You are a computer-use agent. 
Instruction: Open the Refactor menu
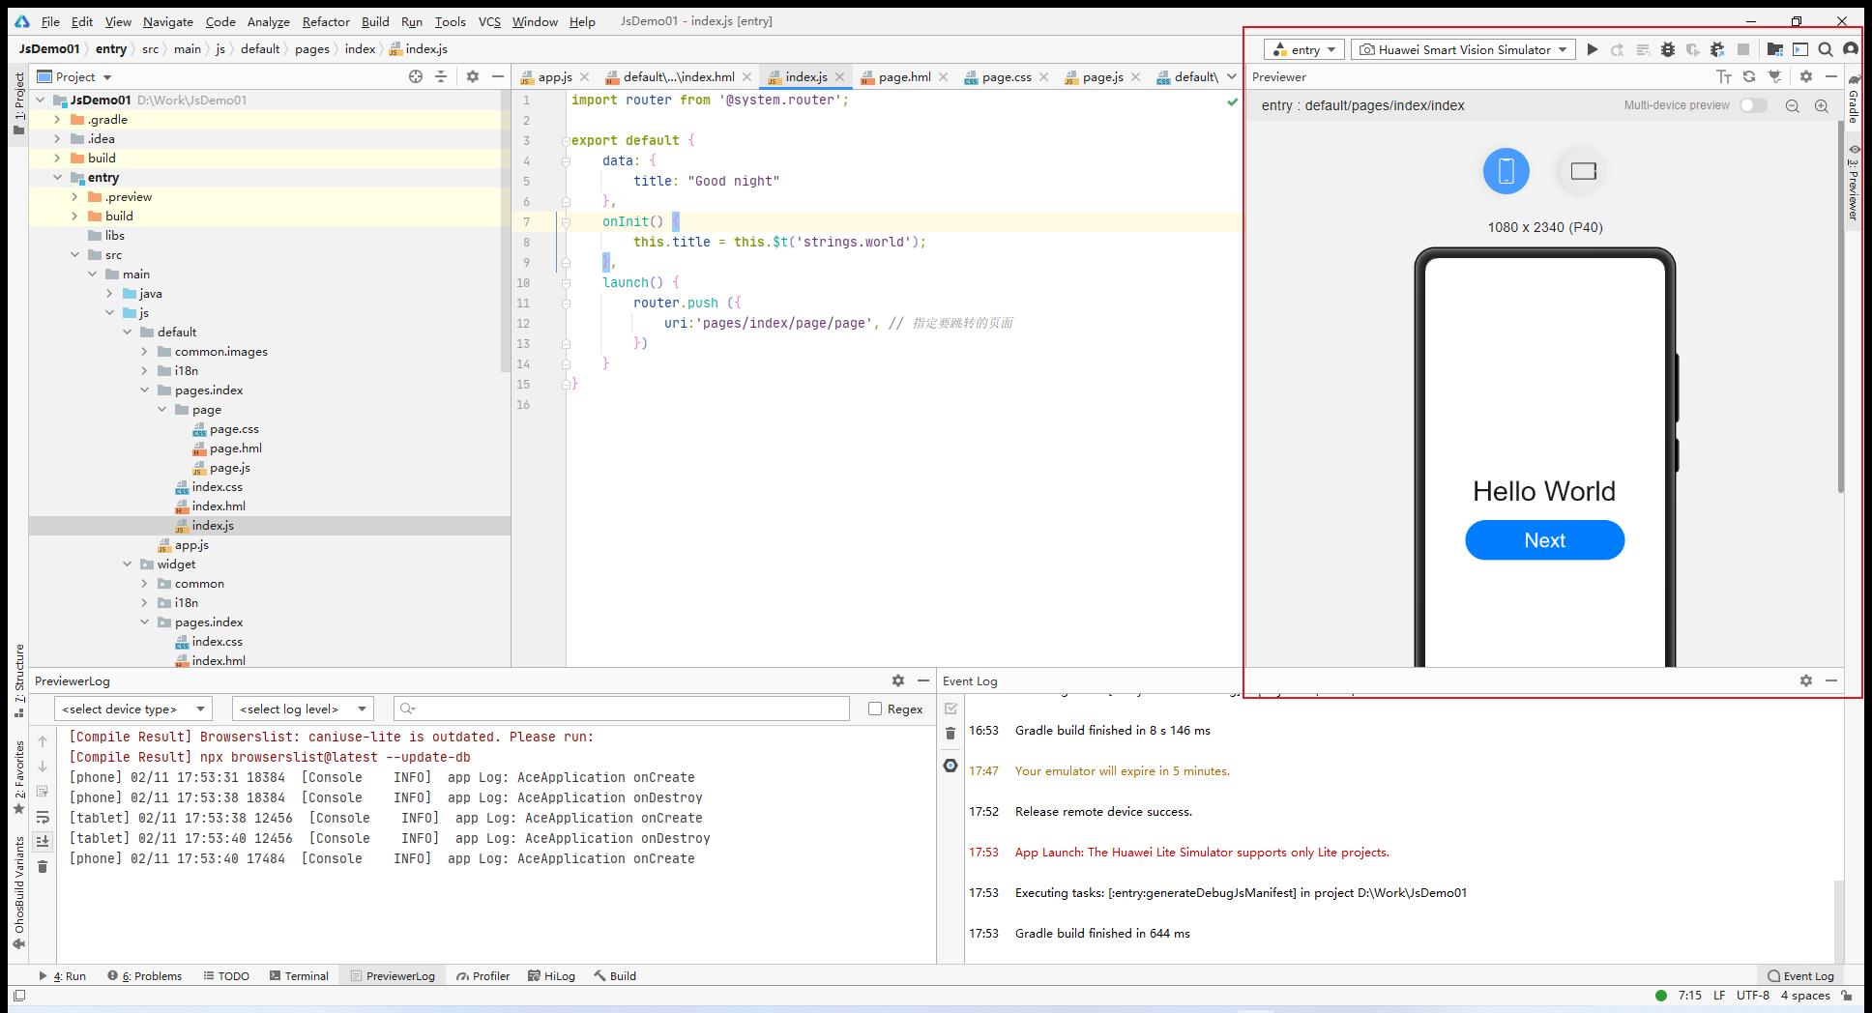pyautogui.click(x=325, y=21)
